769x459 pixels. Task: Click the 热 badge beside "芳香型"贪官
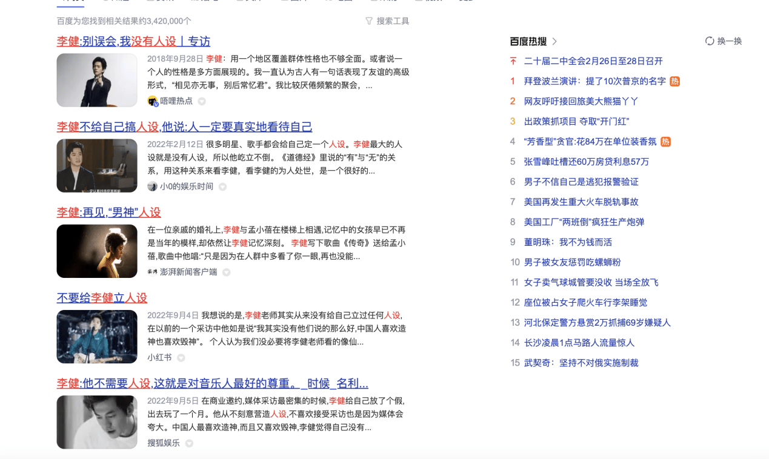(x=665, y=142)
